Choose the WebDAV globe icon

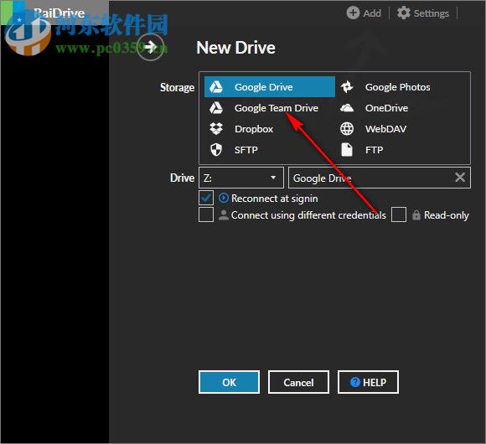[347, 128]
